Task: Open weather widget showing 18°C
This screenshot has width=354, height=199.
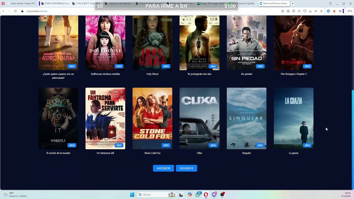Action: 15,195
